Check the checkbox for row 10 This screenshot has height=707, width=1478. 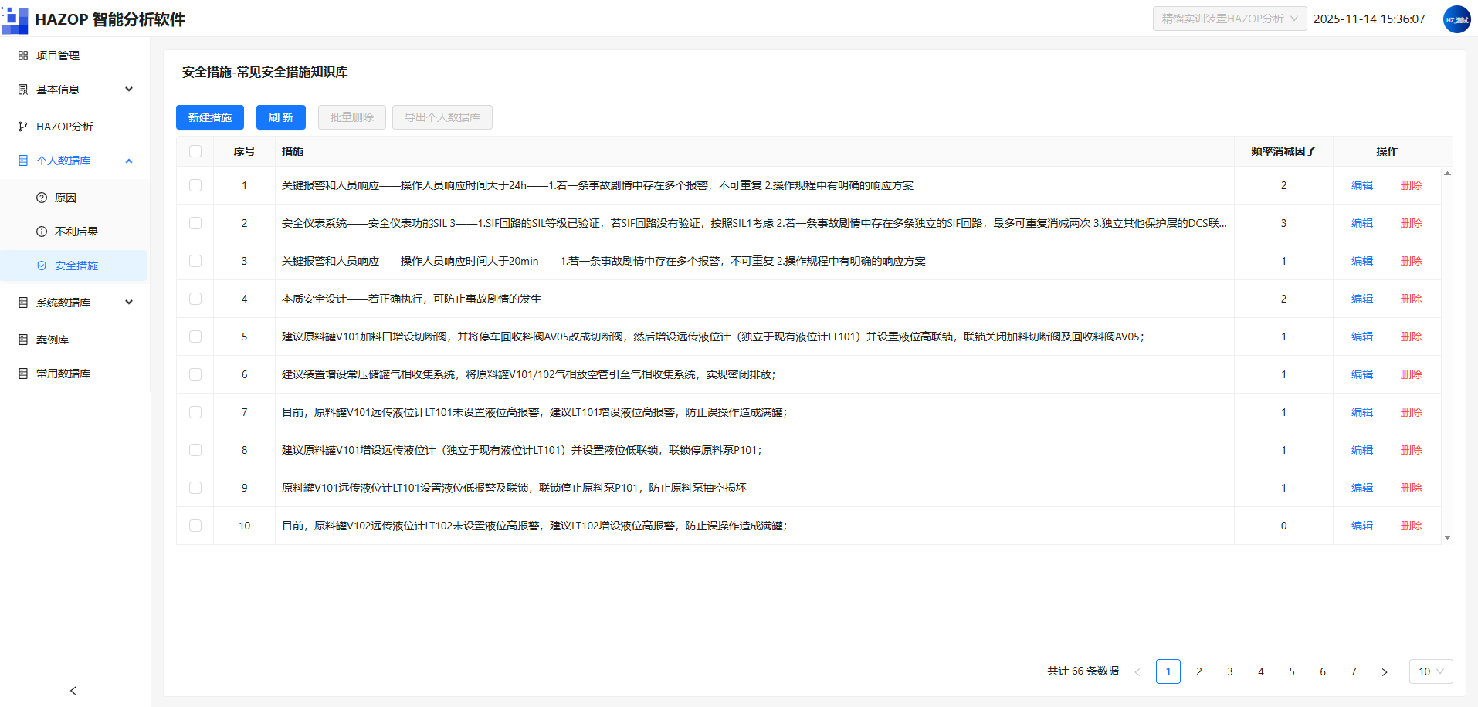(x=195, y=526)
